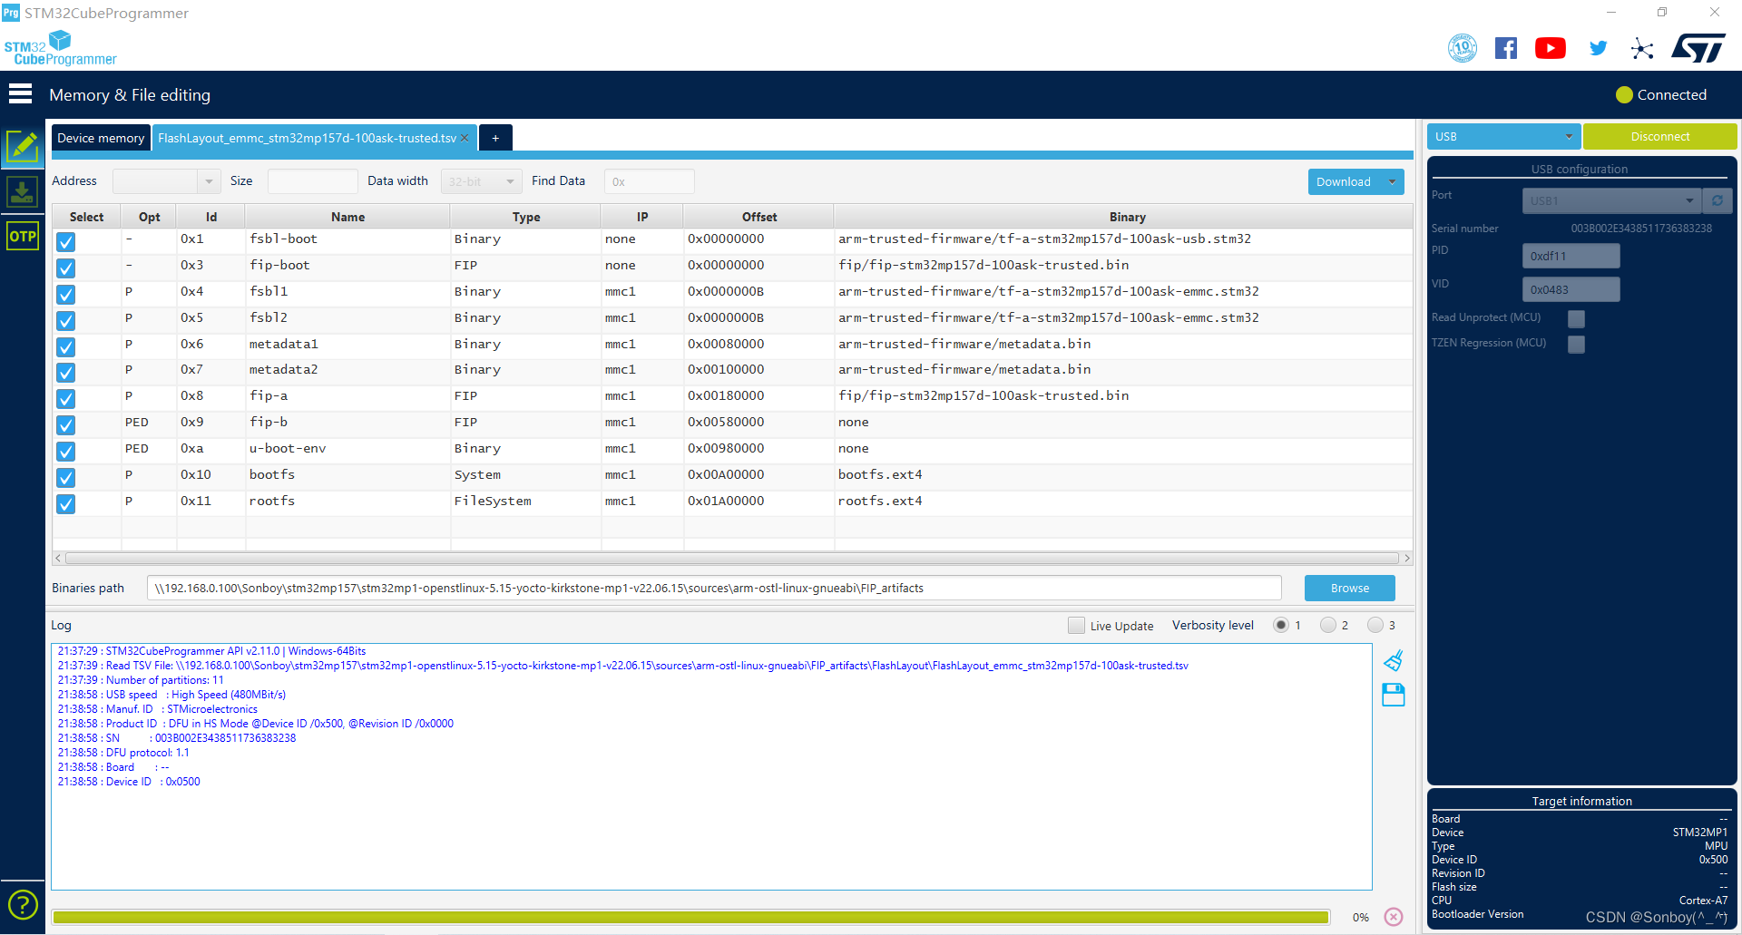The width and height of the screenshot is (1742, 935).
Task: Set verbosity level to 3
Action: [x=1375, y=625]
